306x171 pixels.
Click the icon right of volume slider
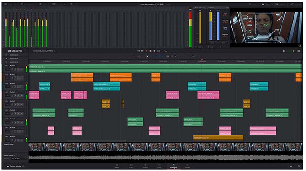(299, 51)
